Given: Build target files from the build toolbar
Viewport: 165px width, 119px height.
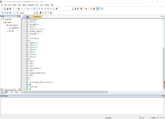Looking at the screenshot, I should [x=5, y=13].
